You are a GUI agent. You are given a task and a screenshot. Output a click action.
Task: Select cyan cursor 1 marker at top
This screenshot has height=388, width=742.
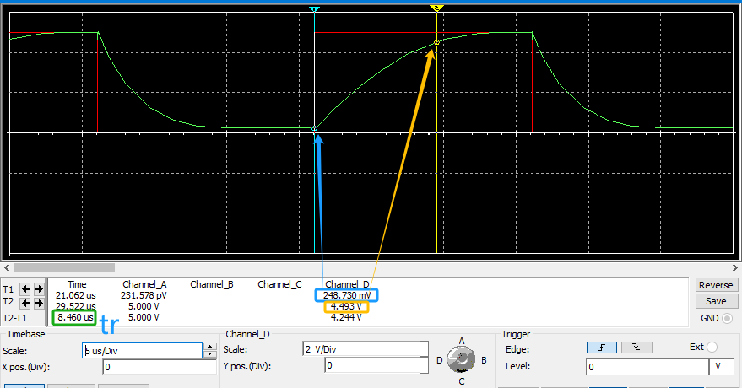tap(314, 9)
